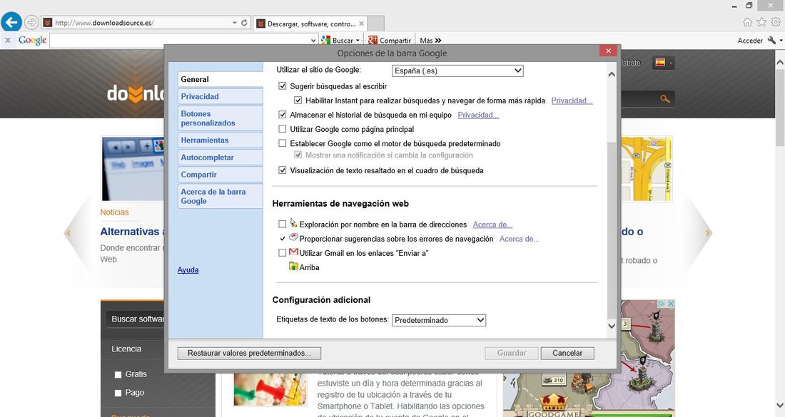Open the Etiquetas de texto Predeterminado dropdown
The width and height of the screenshot is (785, 417).
pos(439,320)
